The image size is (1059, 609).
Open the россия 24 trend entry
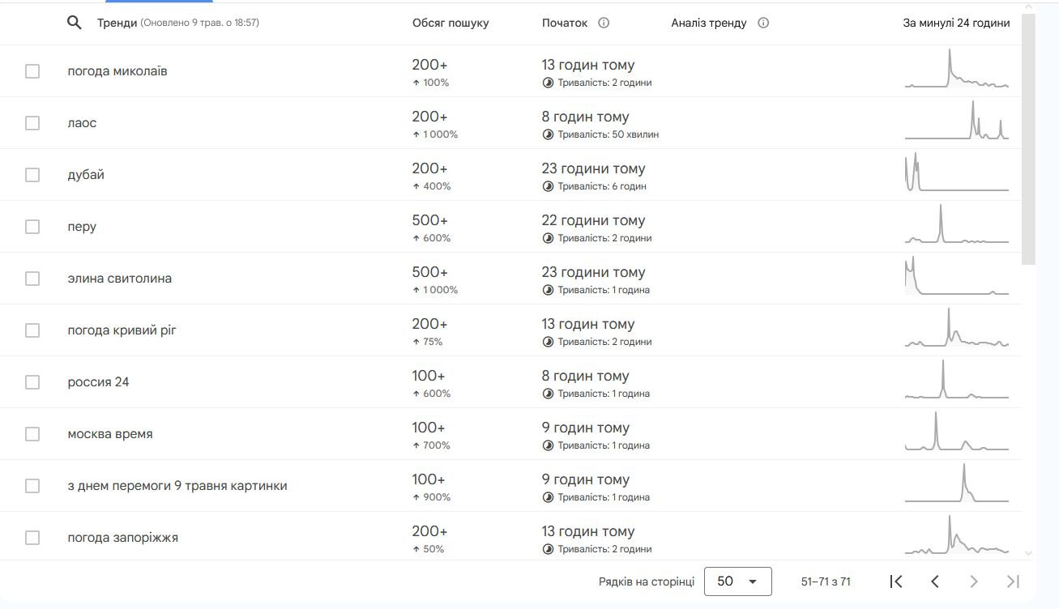pyautogui.click(x=98, y=382)
